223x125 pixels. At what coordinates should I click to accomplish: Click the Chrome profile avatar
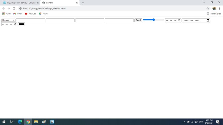click(214, 8)
